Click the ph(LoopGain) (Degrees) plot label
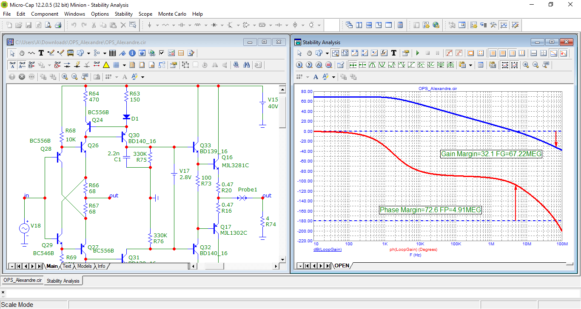 (x=413, y=250)
